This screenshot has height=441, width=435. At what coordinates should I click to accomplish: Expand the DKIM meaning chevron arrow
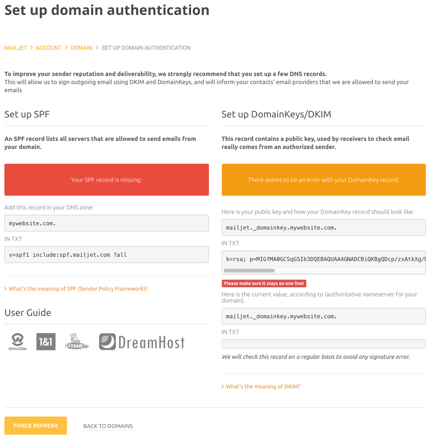click(x=224, y=387)
